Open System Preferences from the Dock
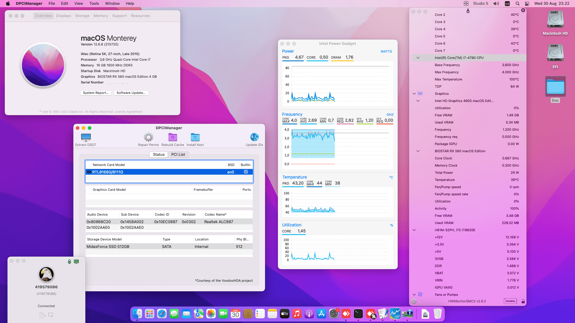Image resolution: width=575 pixels, height=323 pixels. click(334, 314)
